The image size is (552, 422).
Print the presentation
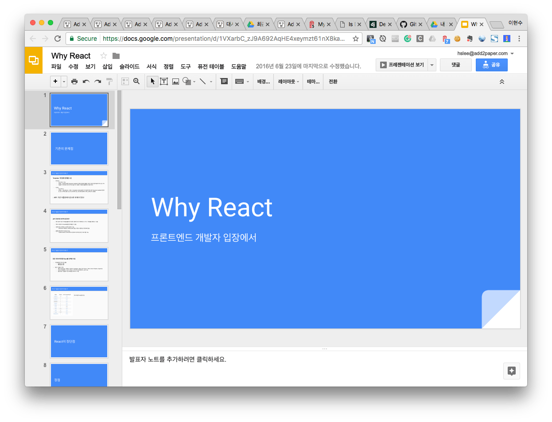pyautogui.click(x=74, y=81)
